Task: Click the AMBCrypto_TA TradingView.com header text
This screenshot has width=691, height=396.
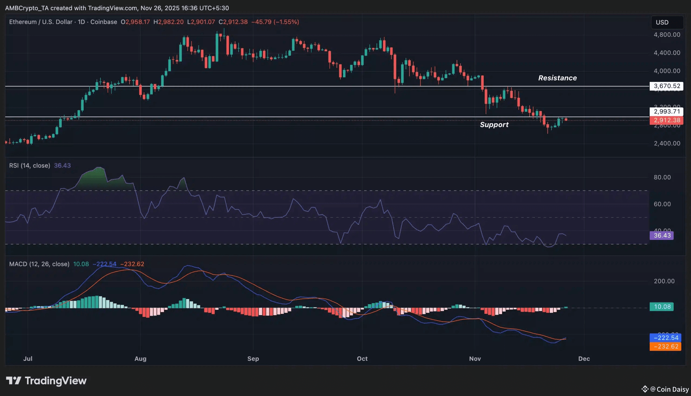Action: point(117,8)
